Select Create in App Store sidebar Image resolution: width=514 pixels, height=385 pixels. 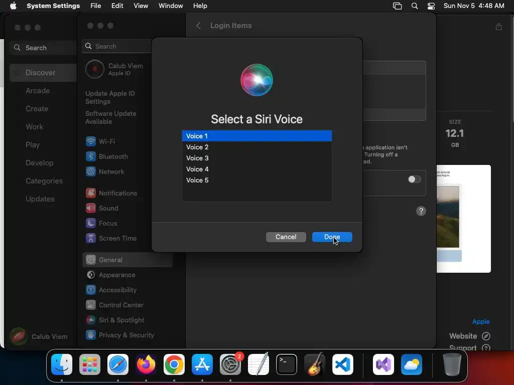pos(37,109)
